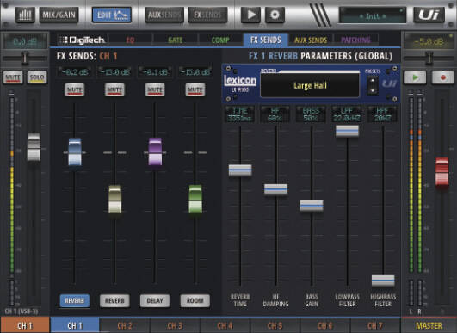Switch to the PATCHING tab
This screenshot has height=333, width=457.
(x=355, y=40)
